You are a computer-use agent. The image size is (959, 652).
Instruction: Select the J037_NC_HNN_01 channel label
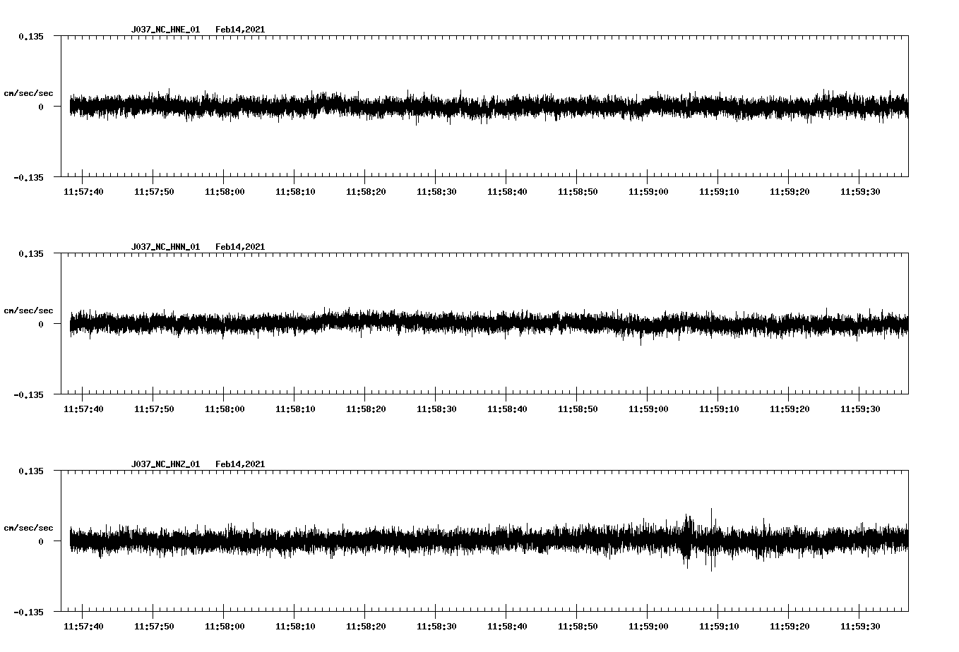click(x=165, y=246)
